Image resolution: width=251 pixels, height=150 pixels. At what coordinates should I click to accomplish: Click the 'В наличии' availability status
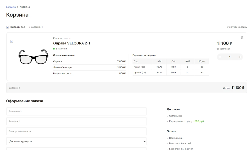click(61, 48)
